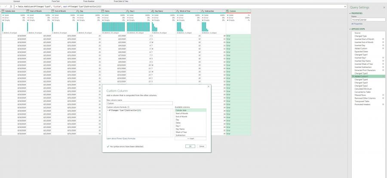
Task: Select the Source applied step
Action: [368, 33]
